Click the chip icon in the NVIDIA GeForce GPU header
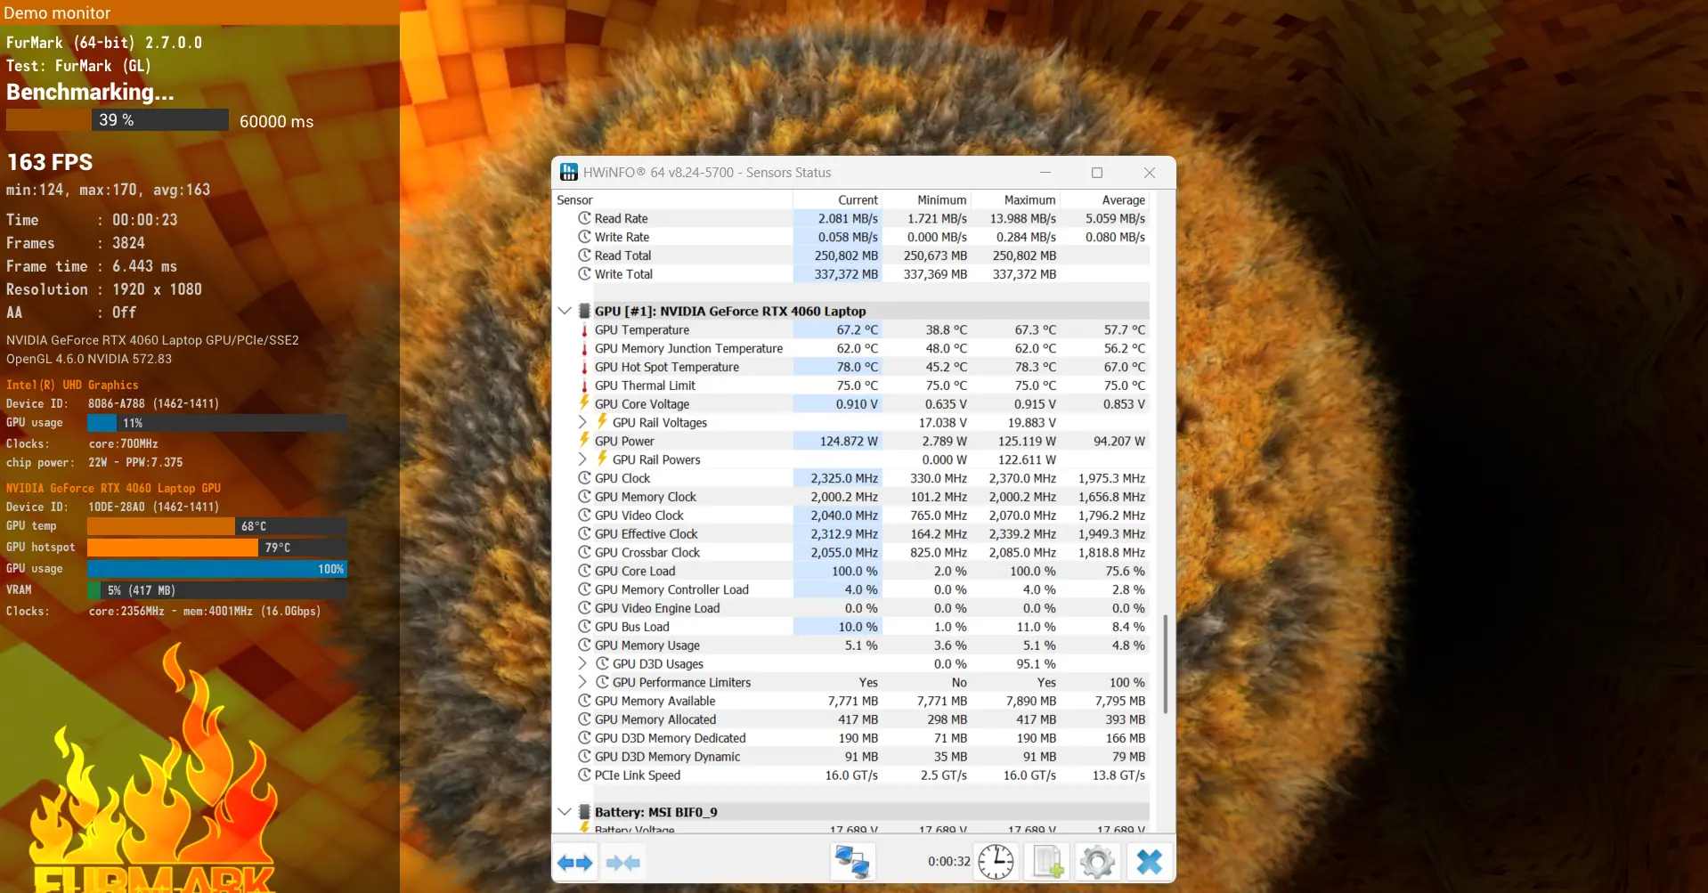The height and width of the screenshot is (893, 1708). pyautogui.click(x=584, y=311)
